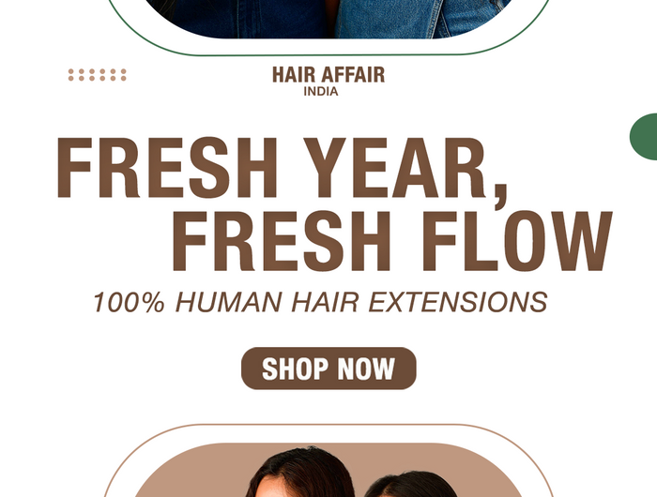Click the word NOW on the brown button
This screenshot has height=497, width=657.
(366, 369)
